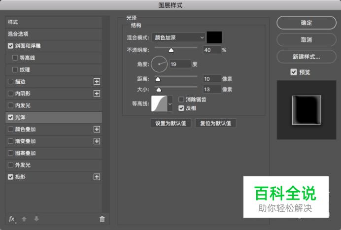
Task: Enable the 图案叠加 checkbox
Action: pyautogui.click(x=10, y=153)
